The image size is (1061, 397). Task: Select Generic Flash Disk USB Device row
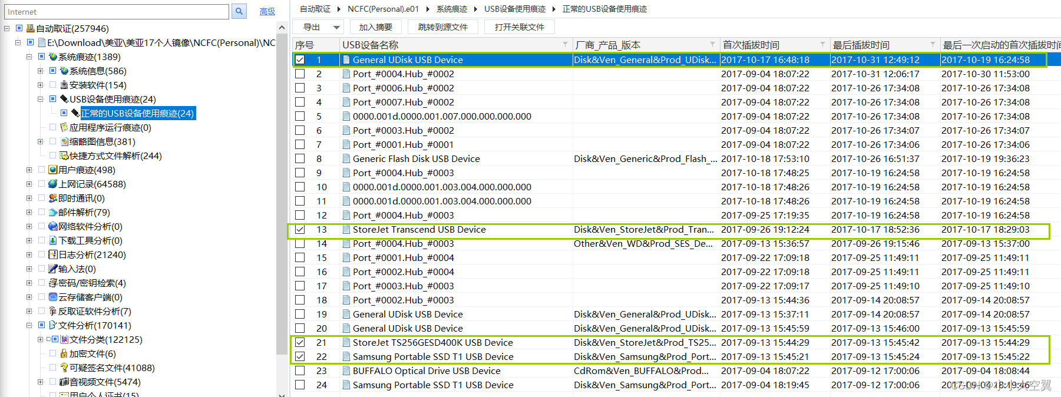coord(676,158)
